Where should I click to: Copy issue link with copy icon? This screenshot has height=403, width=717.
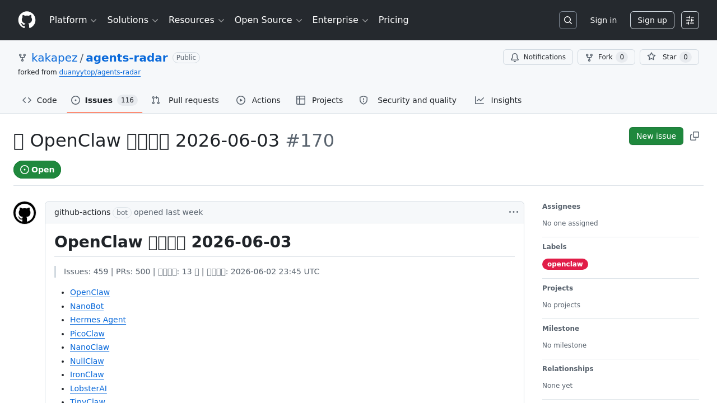click(695, 136)
